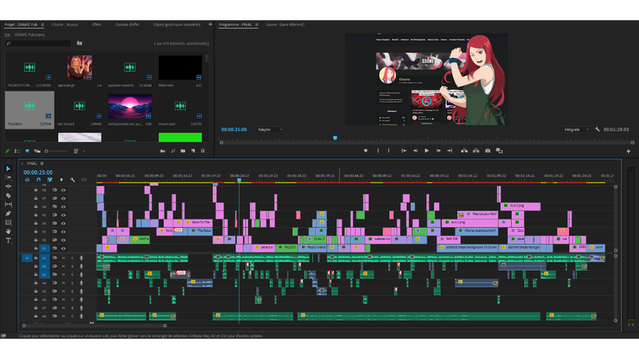
Task: Open the Options d'effet tab
Action: [129, 25]
